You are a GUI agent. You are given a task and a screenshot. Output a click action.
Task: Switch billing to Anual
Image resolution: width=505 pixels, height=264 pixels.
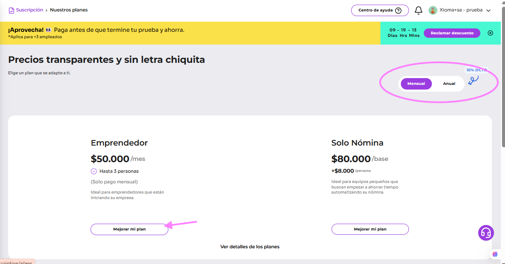[449, 84]
